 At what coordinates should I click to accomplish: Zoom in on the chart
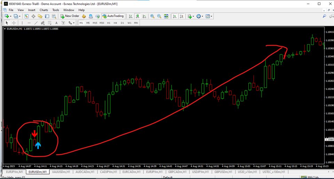(152, 16)
